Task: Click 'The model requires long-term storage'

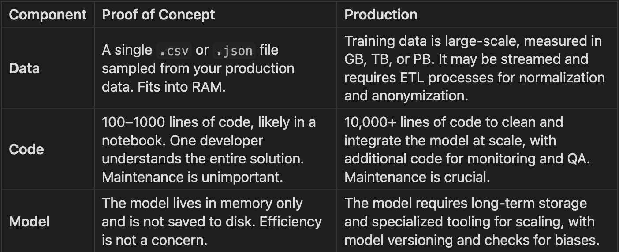Action: 466,203
